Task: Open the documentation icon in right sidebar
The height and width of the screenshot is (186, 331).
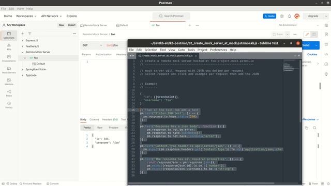Action: click(326, 35)
